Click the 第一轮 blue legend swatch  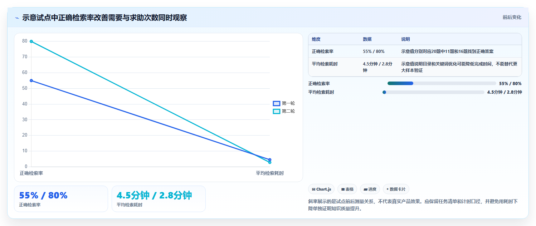[x=276, y=103]
